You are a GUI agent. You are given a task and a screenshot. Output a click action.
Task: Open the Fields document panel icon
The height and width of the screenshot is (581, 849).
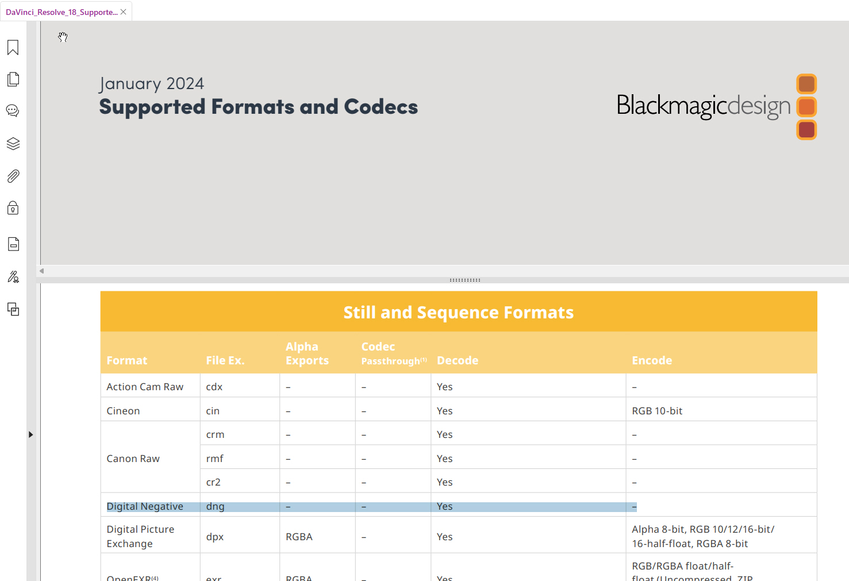pyautogui.click(x=13, y=244)
